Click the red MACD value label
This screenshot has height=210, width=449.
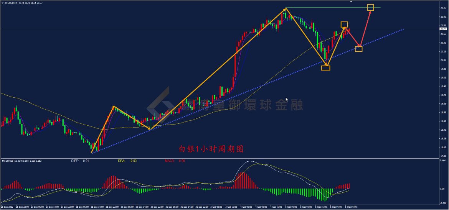(175, 161)
